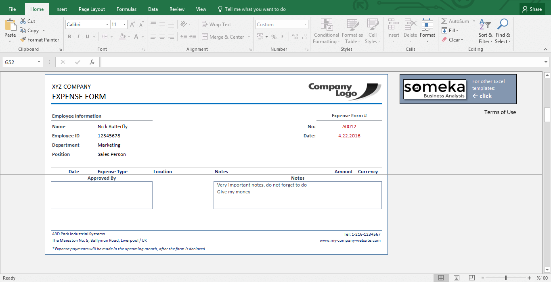Click the Someka templates banner
551x282 pixels.
pos(458,89)
